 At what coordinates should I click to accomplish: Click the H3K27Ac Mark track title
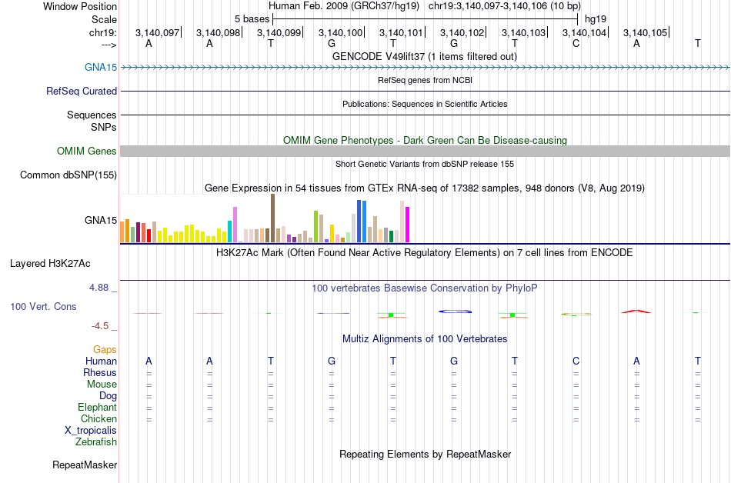click(x=425, y=252)
